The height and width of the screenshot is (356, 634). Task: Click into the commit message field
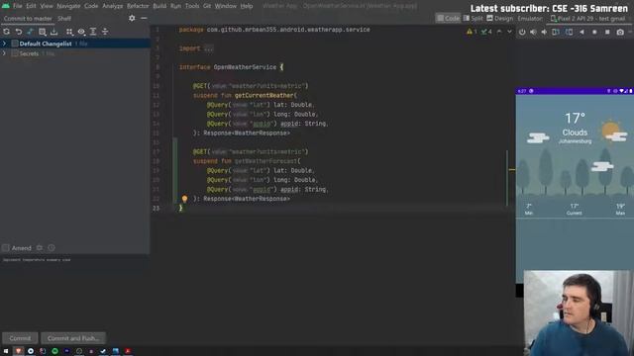pyautogui.click(x=75, y=293)
